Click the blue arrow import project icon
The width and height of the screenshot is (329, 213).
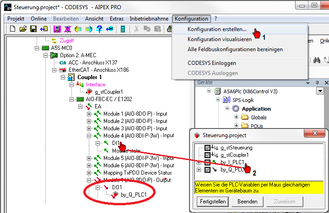pyautogui.click(x=44, y=29)
